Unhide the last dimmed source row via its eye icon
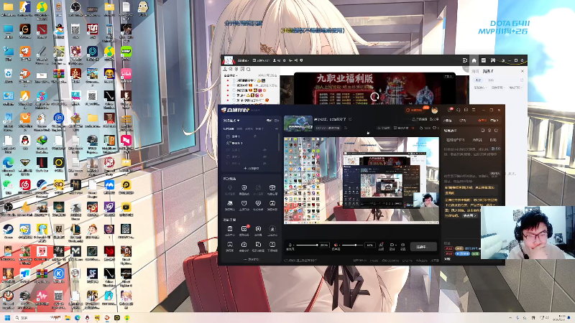 click(x=264, y=164)
